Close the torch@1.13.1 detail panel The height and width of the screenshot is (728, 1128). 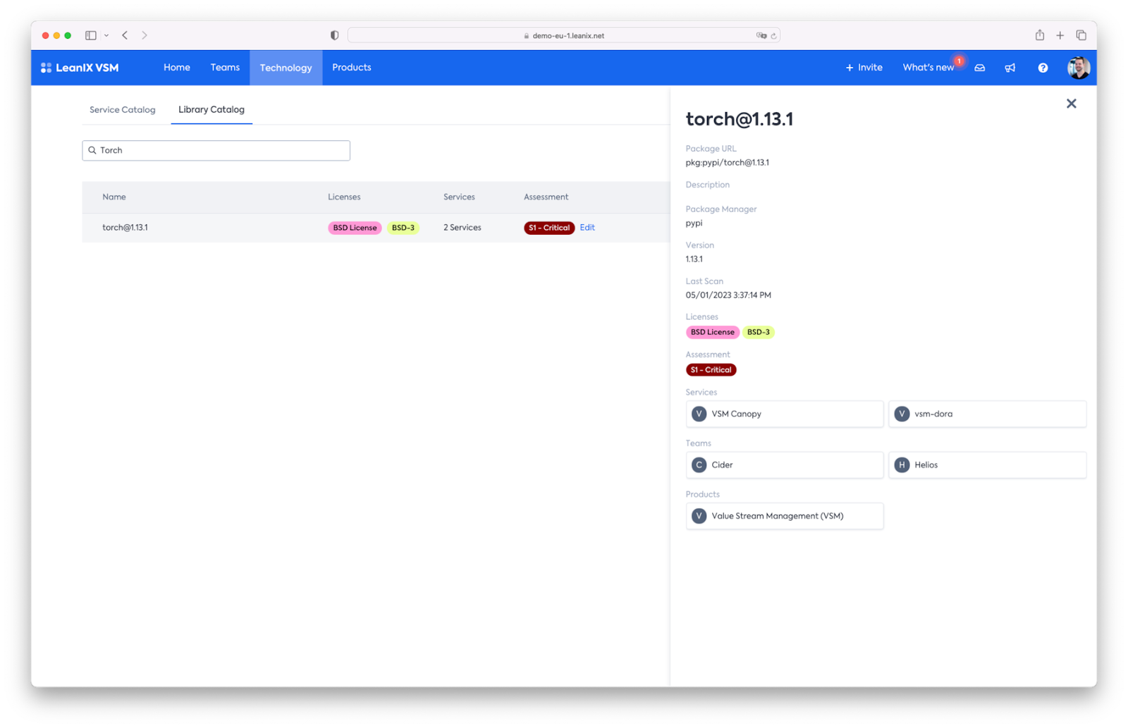click(x=1071, y=104)
